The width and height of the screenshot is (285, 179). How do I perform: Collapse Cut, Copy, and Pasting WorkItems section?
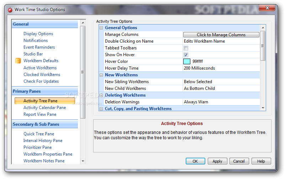(101, 109)
